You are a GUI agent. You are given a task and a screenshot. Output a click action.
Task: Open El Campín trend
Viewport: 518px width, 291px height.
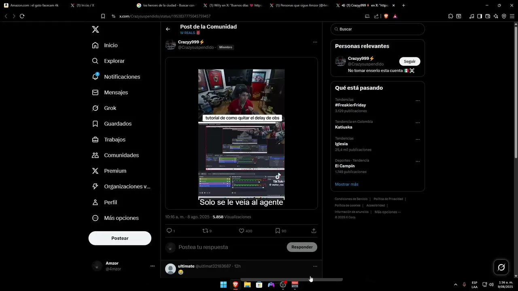345,166
